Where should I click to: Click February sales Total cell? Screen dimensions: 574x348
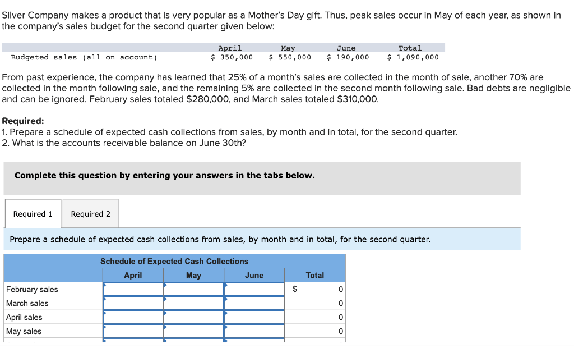coord(315,289)
